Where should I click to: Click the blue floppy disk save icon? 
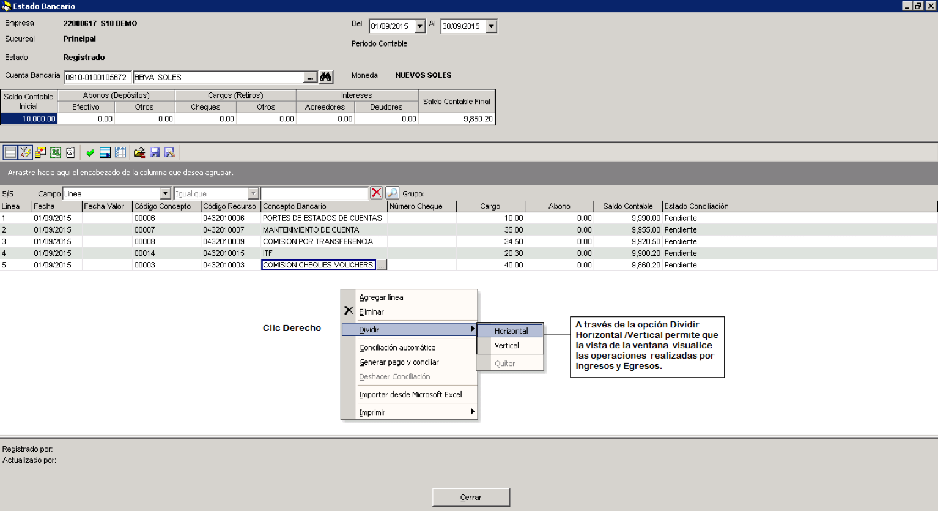(x=155, y=152)
